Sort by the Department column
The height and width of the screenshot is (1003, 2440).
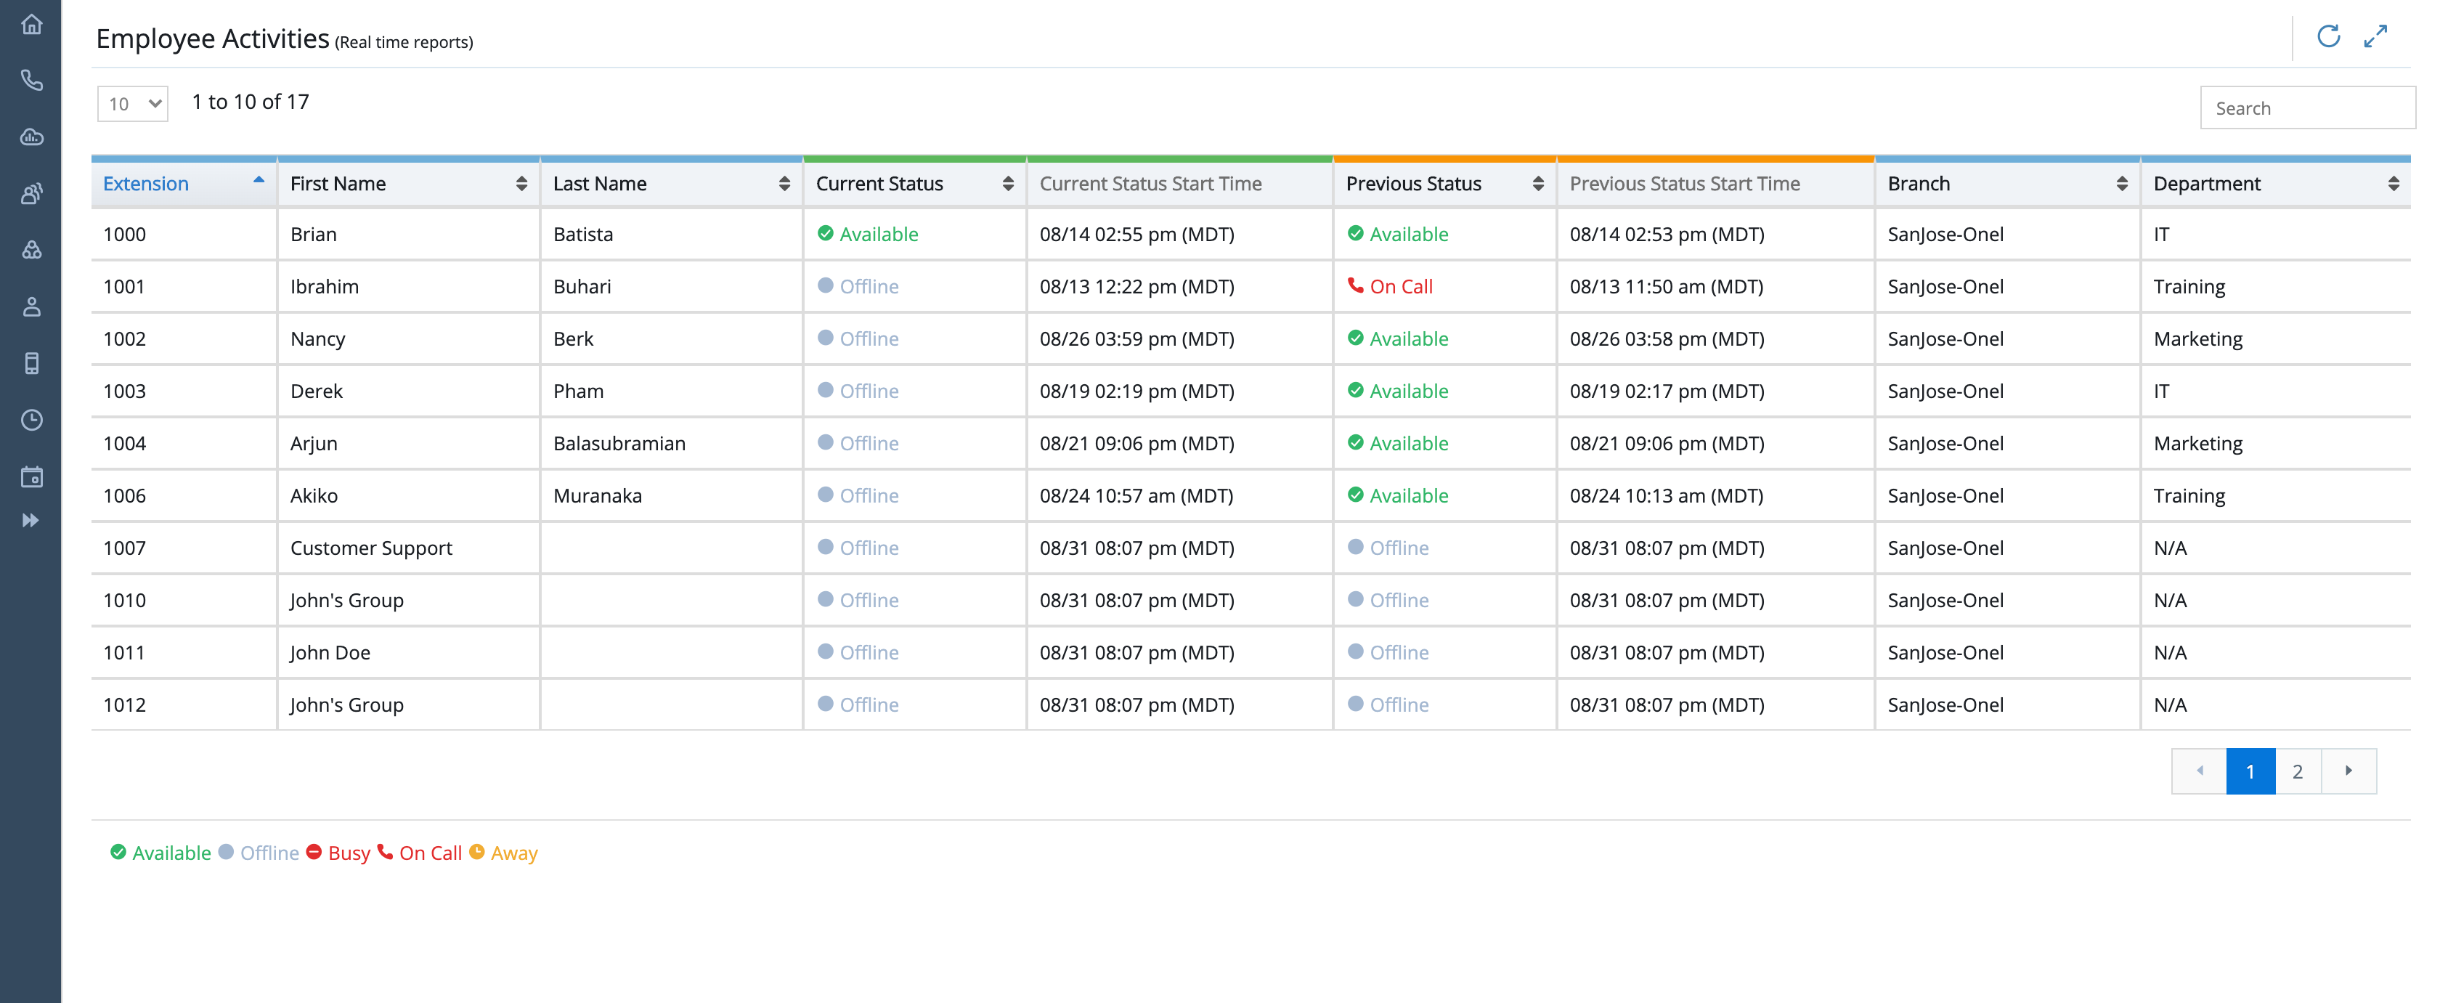point(2275,184)
